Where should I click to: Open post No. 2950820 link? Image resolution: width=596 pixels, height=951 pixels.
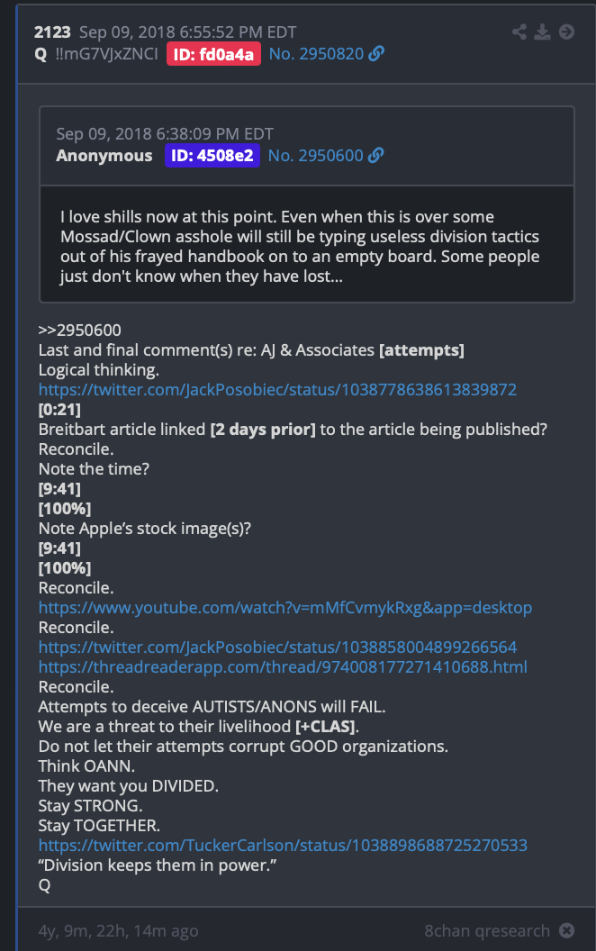tap(316, 54)
